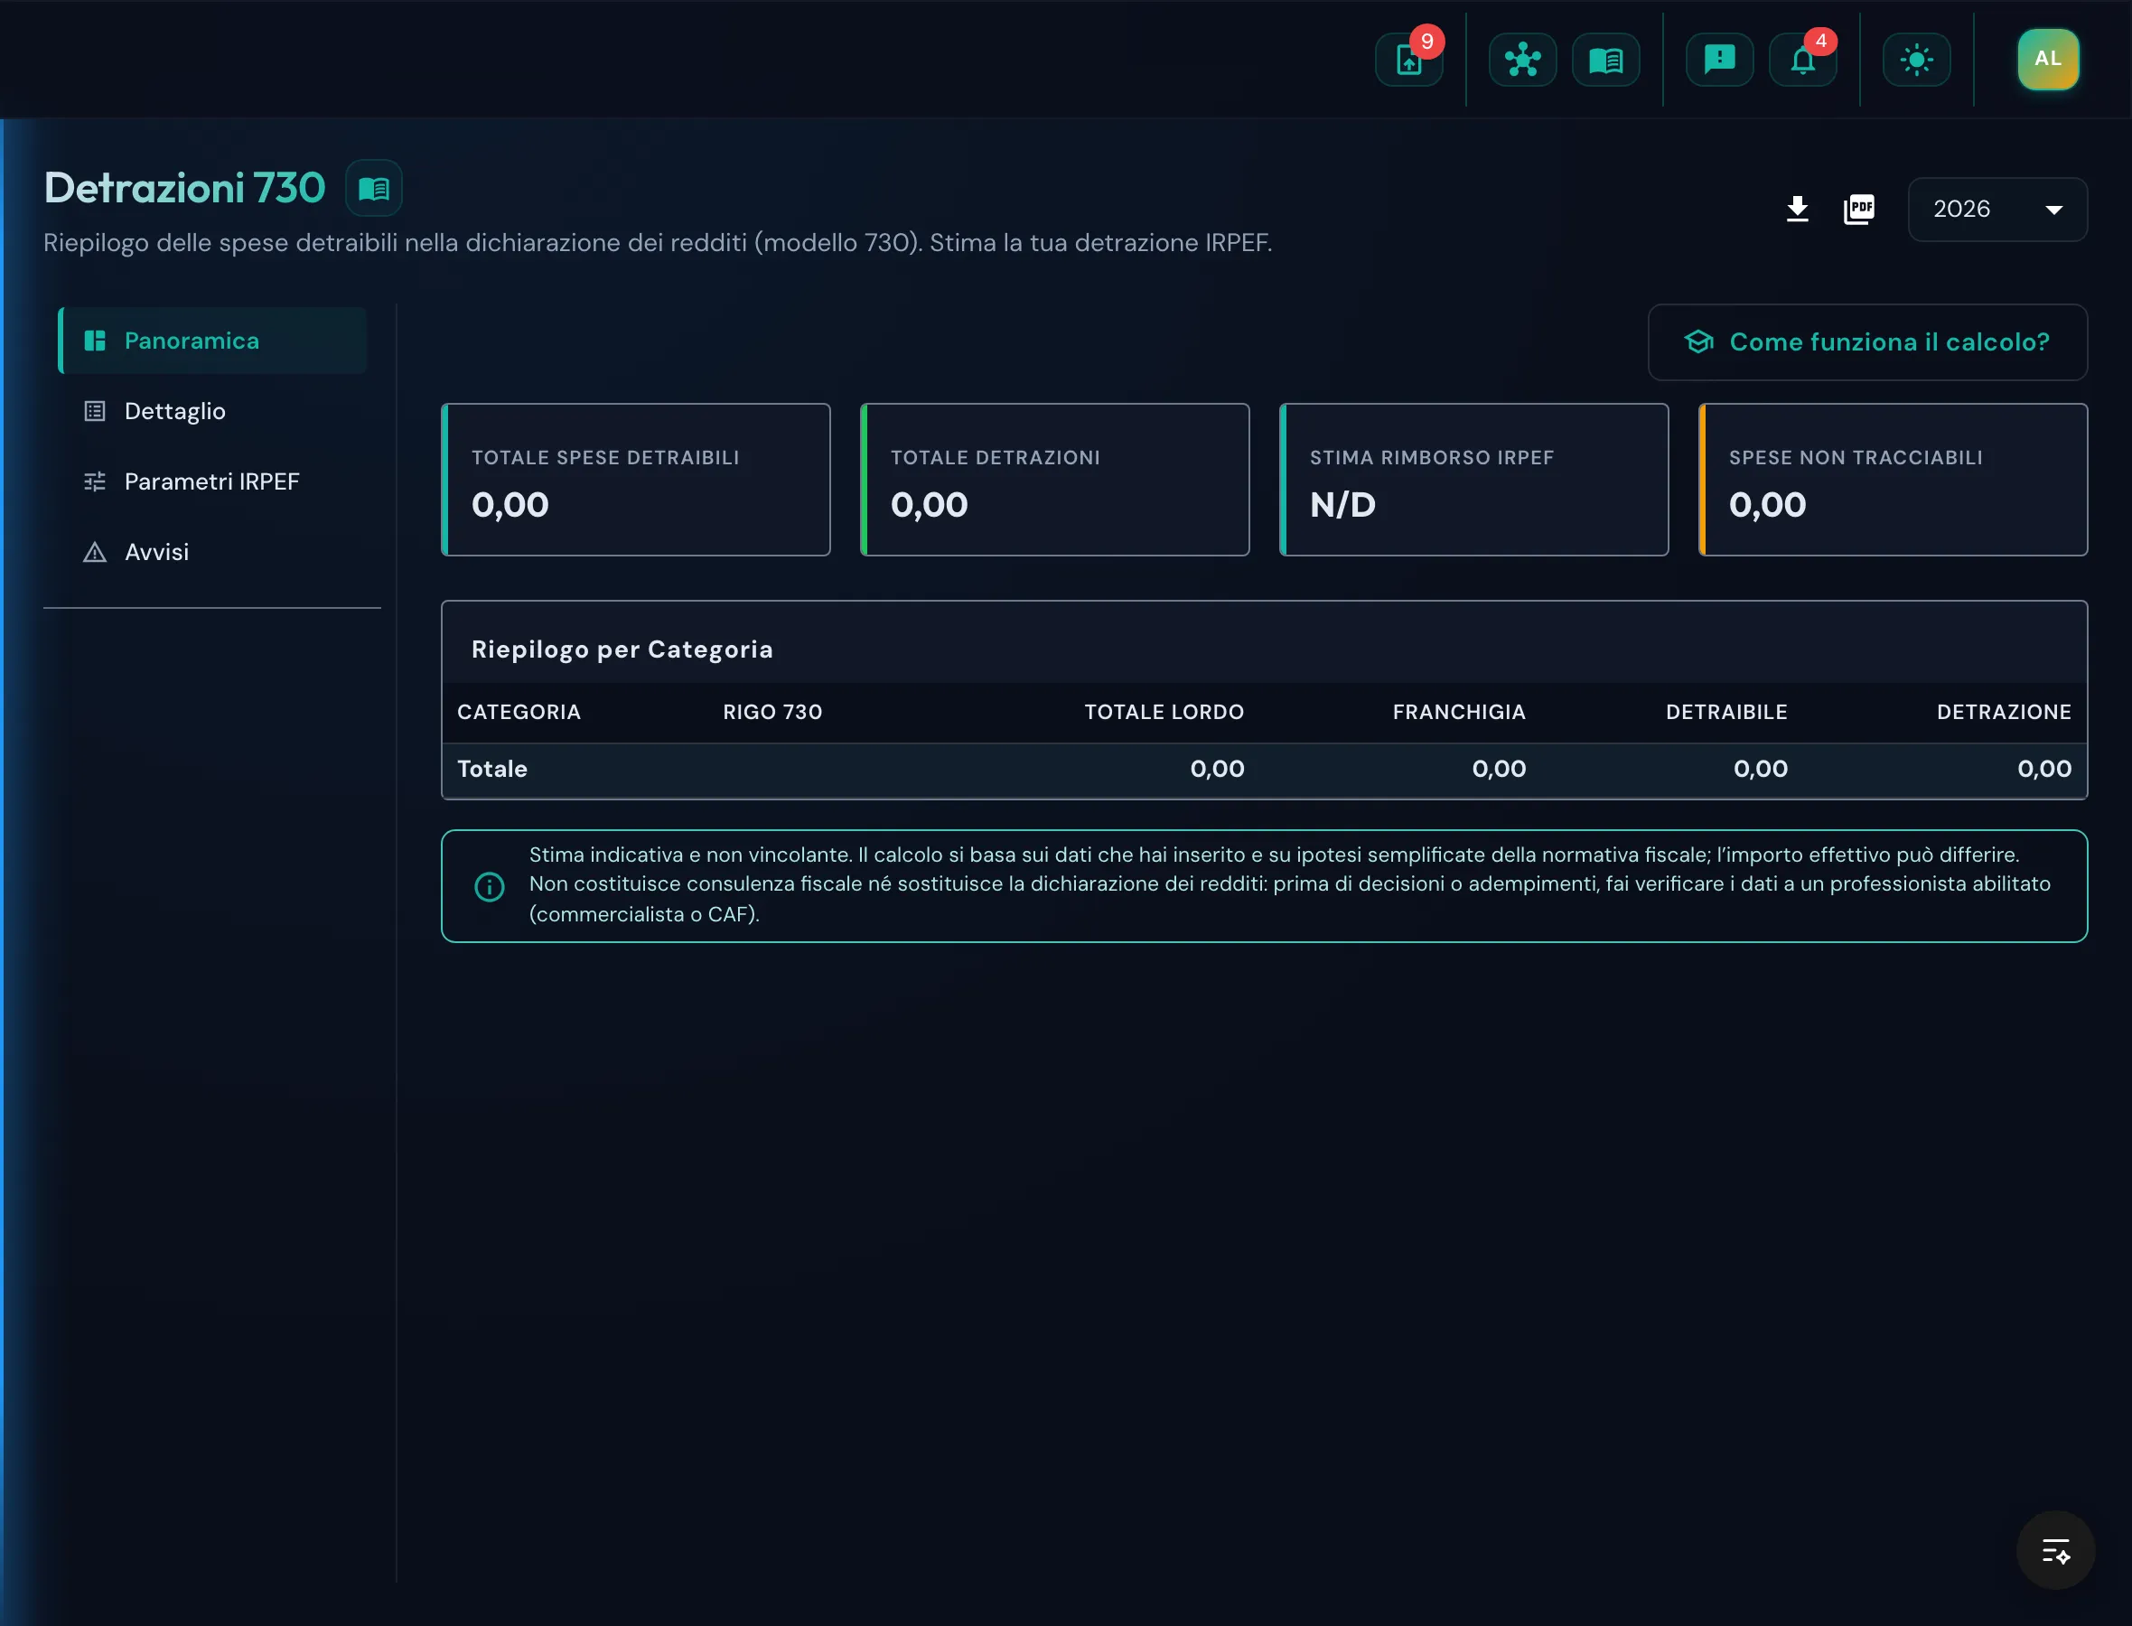Click the Spese Non Tracciabili card
This screenshot has height=1626, width=2132.
pos(1893,480)
